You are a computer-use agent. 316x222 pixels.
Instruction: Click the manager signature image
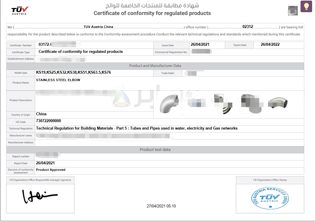(x=40, y=196)
